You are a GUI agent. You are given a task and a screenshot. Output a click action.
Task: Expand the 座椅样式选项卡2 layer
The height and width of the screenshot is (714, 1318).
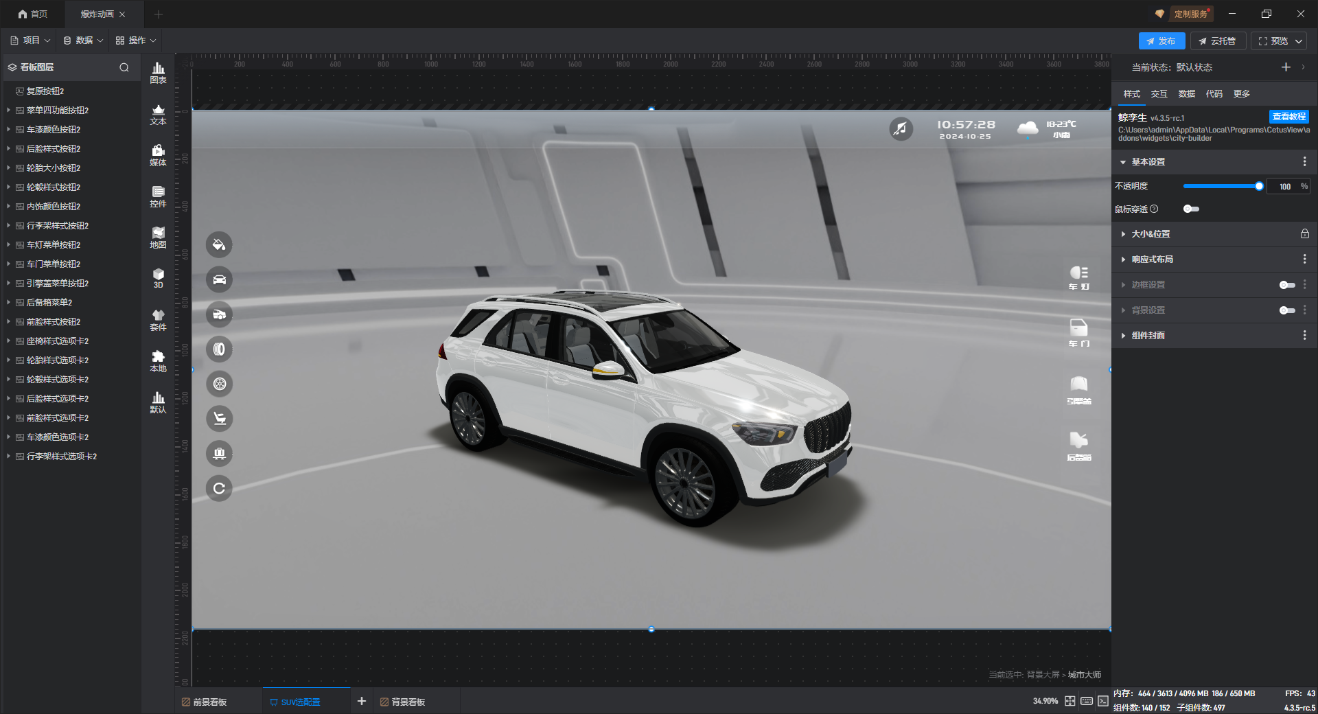(8, 341)
